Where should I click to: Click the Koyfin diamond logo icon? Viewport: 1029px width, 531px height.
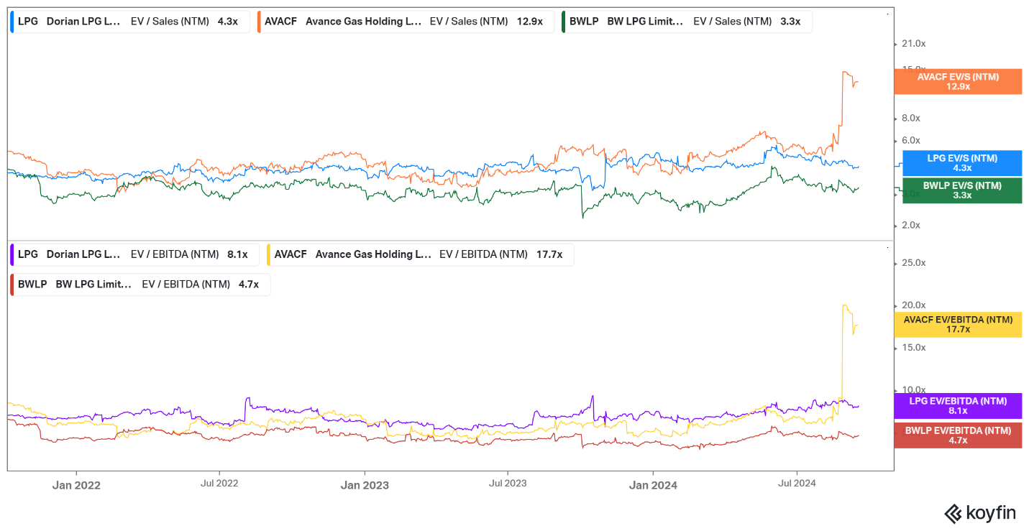(x=954, y=513)
